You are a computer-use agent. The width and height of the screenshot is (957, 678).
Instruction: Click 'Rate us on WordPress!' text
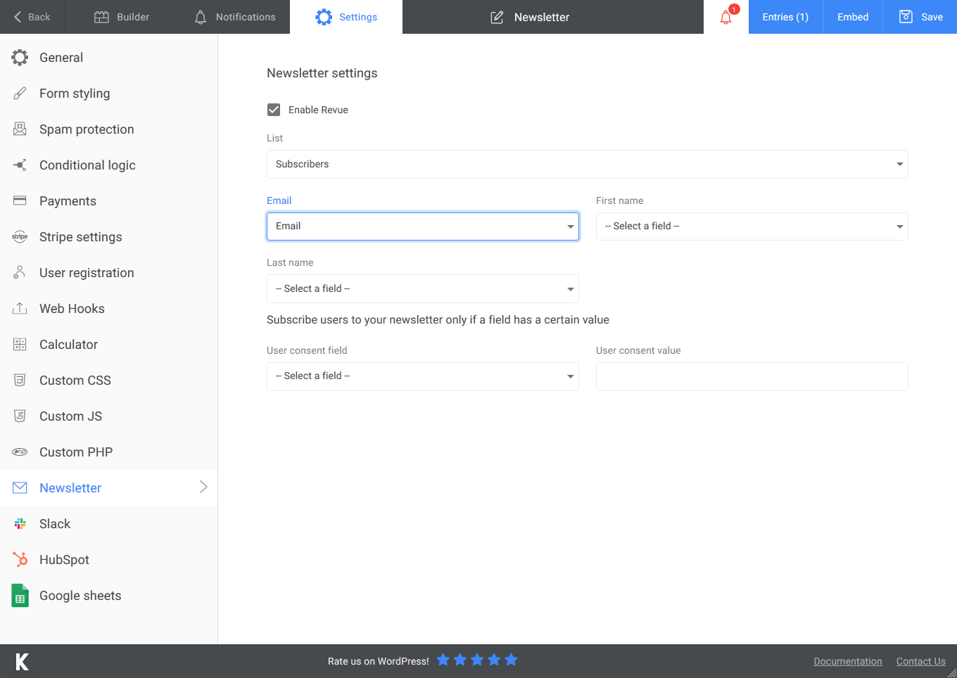[378, 661]
